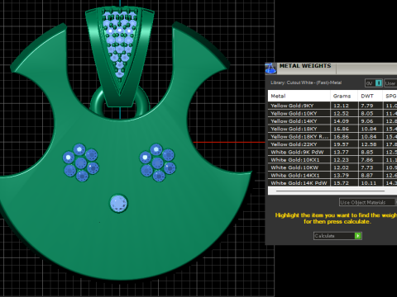Sort by the Grams column header
This screenshot has height=297, width=397.
344,96
